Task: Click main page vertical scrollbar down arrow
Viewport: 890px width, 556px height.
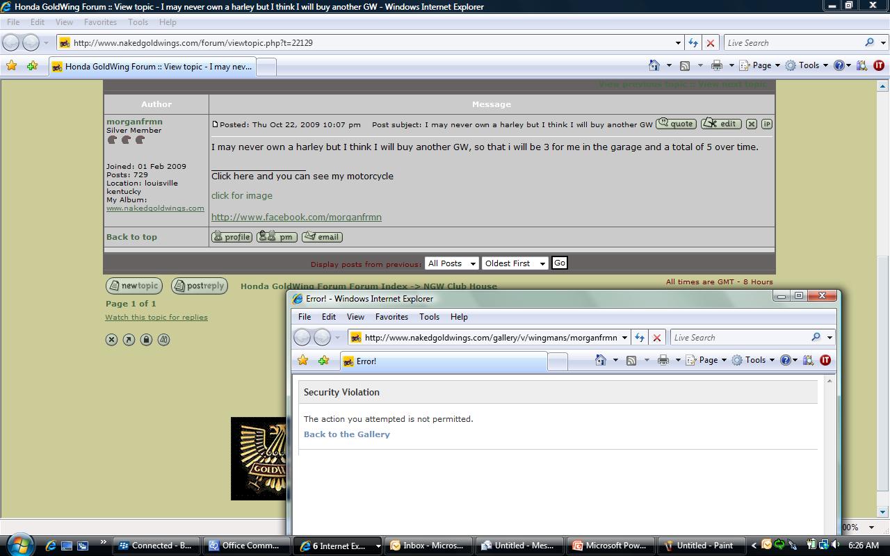Action: pyautogui.click(x=882, y=512)
